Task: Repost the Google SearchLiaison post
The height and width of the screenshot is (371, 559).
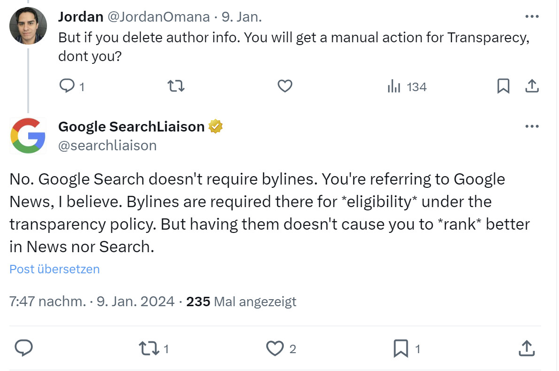Action: (149, 348)
